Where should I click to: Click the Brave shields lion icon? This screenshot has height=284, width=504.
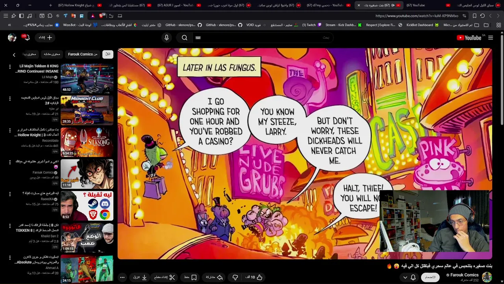(x=102, y=16)
